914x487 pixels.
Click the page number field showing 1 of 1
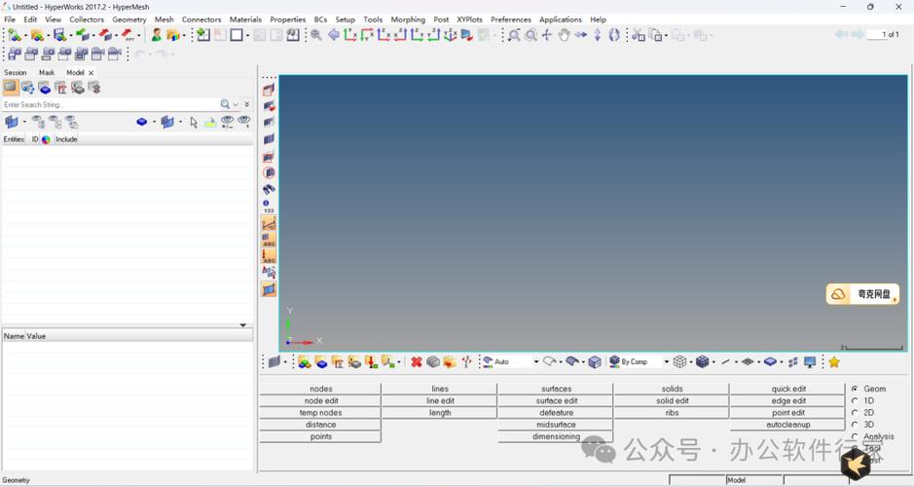click(885, 35)
